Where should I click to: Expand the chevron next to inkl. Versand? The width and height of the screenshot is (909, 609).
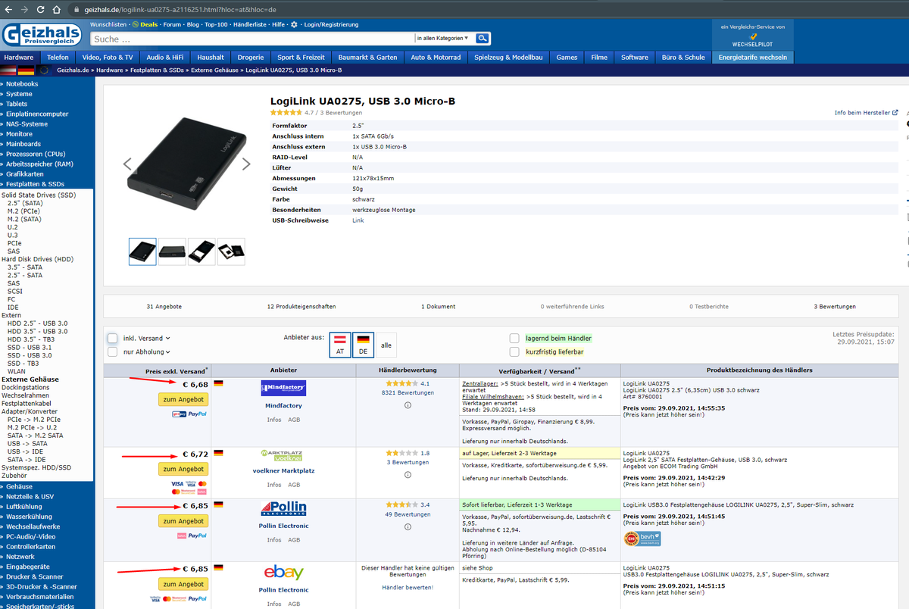pyautogui.click(x=167, y=339)
